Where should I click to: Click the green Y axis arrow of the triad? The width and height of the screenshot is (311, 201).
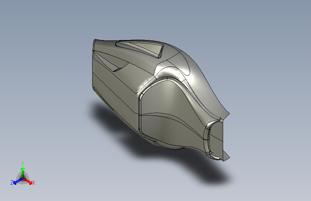point(23,172)
